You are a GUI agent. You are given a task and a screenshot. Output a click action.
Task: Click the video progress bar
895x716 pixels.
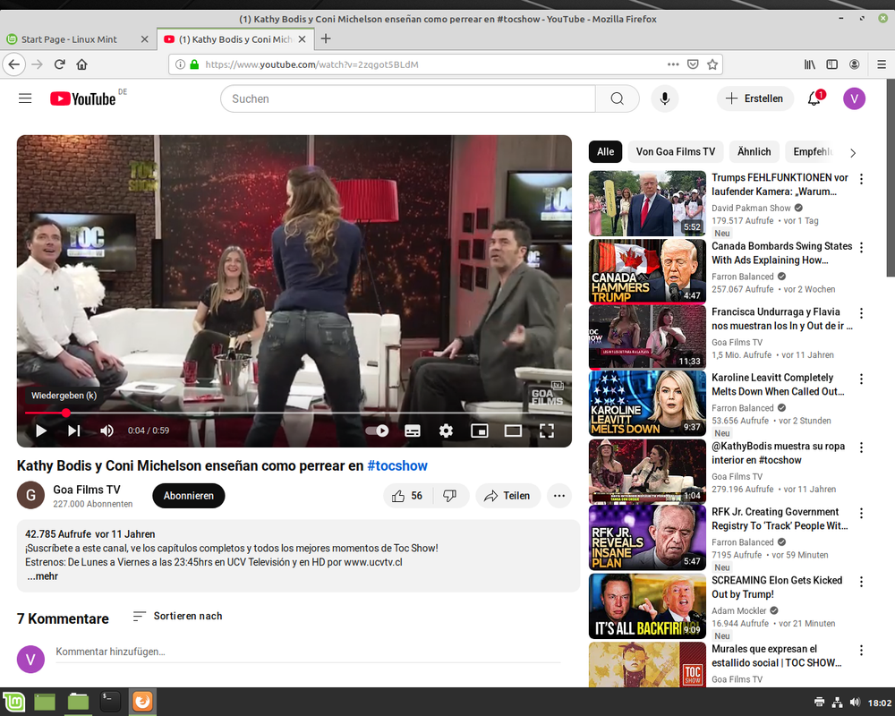click(x=294, y=413)
